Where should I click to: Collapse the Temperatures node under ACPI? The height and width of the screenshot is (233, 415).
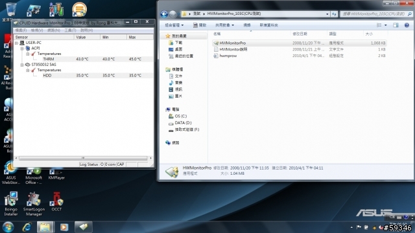pos(28,54)
